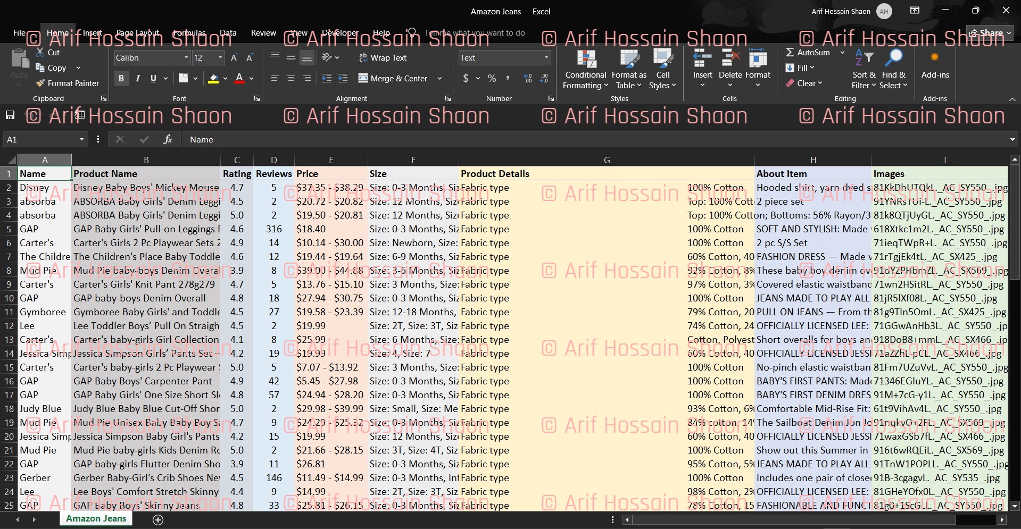The width and height of the screenshot is (1021, 529).
Task: Toggle Bold formatting
Action: pyautogui.click(x=121, y=78)
